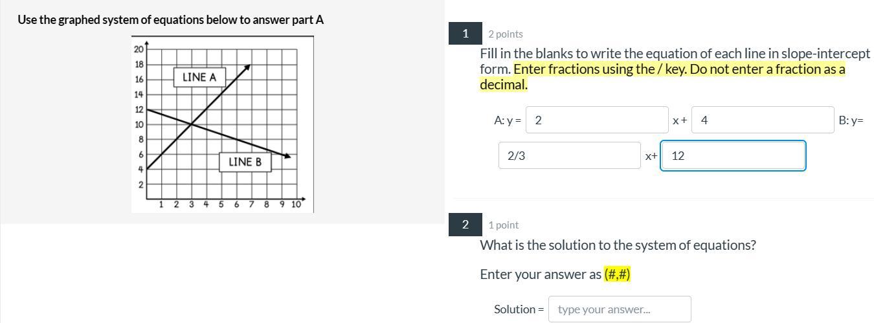Click the LINE B label on the graph

[245, 162]
